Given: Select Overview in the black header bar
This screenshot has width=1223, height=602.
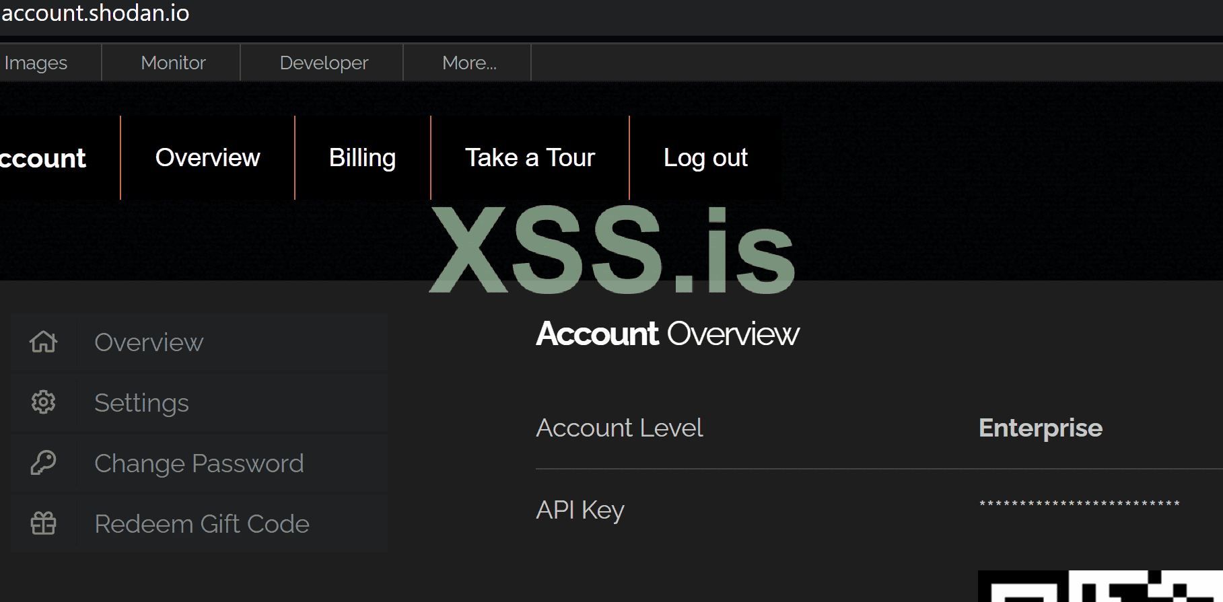Looking at the screenshot, I should (207, 157).
